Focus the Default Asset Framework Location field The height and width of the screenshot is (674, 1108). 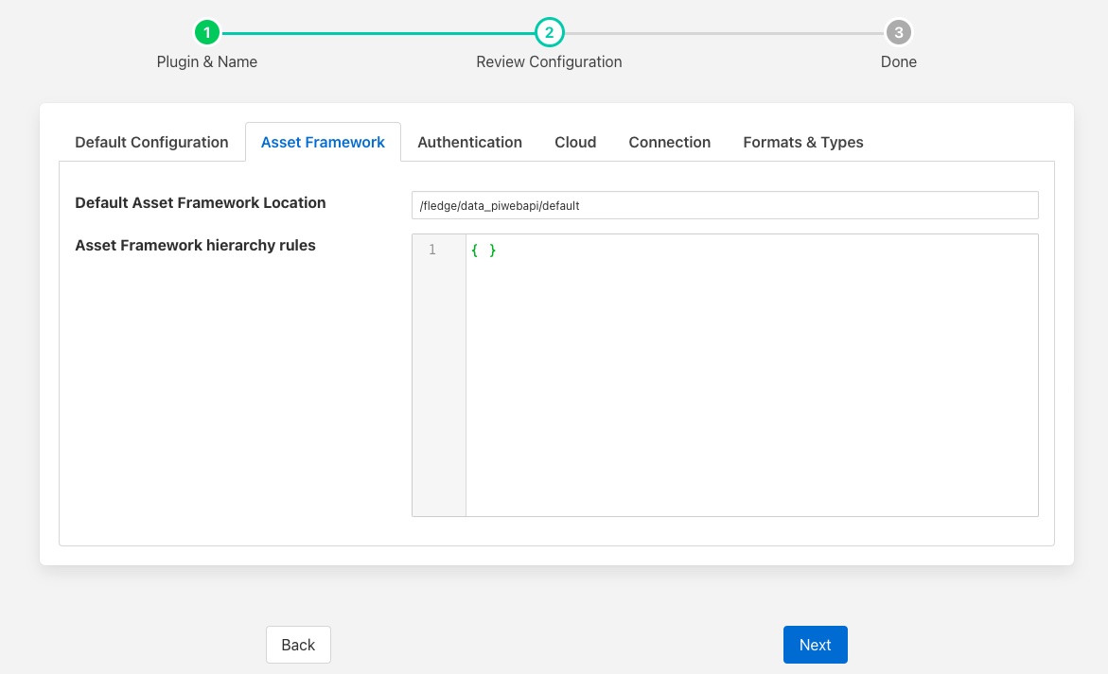[725, 205]
